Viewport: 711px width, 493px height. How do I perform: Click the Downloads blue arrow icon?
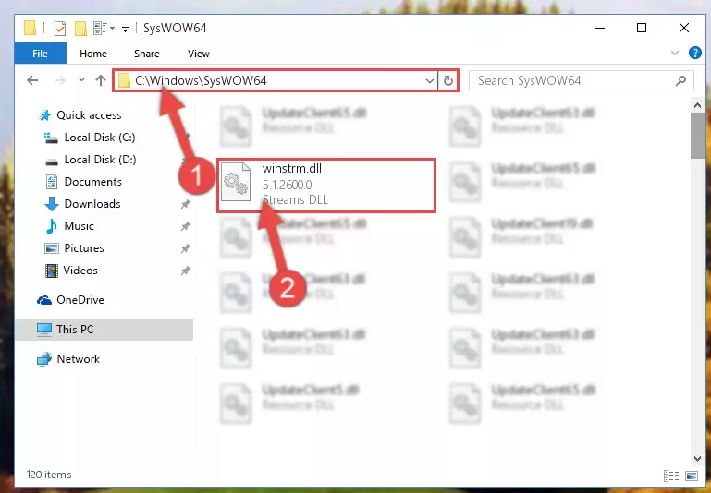[51, 204]
